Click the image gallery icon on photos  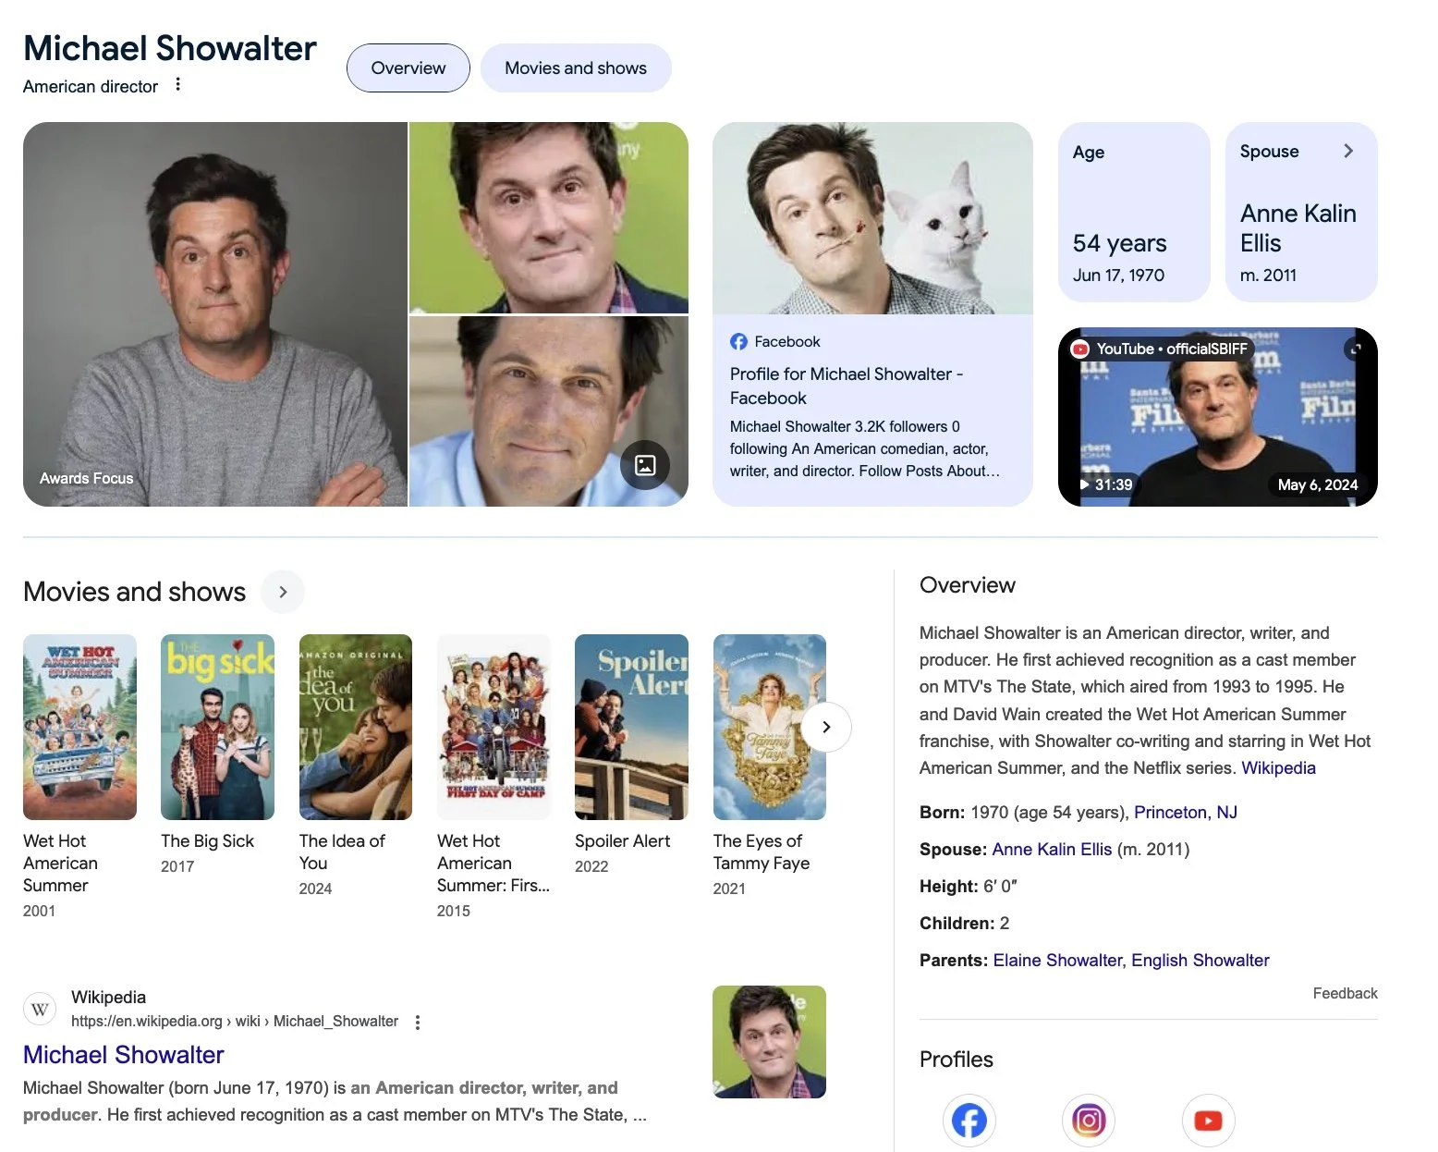pos(645,465)
